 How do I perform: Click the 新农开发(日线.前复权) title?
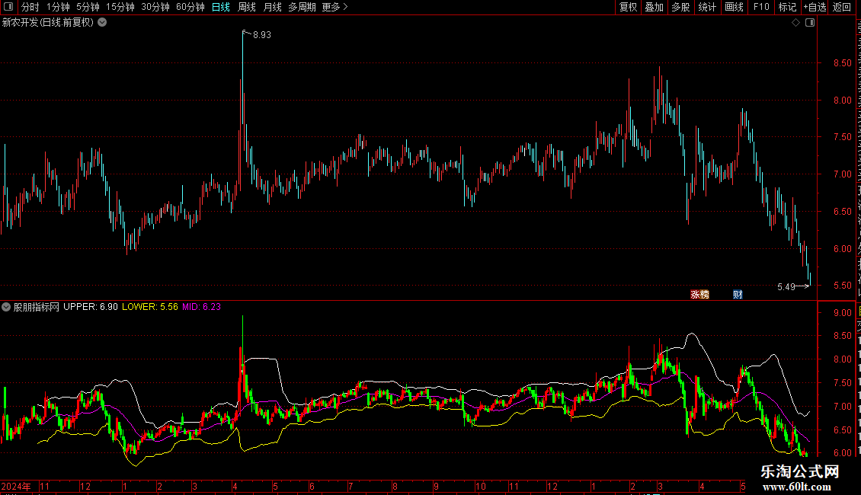[x=48, y=23]
